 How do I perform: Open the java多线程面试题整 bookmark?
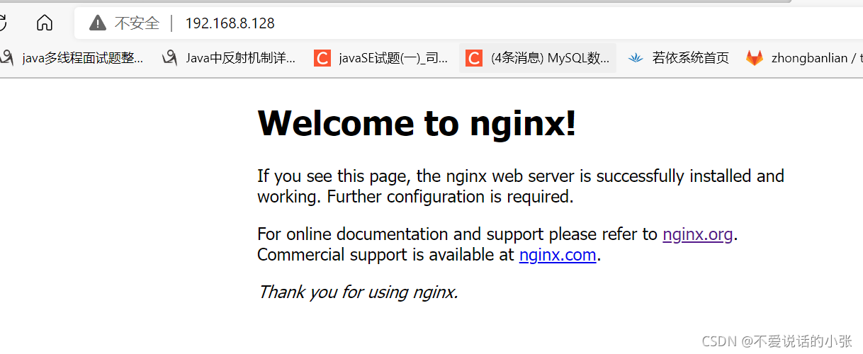72,58
